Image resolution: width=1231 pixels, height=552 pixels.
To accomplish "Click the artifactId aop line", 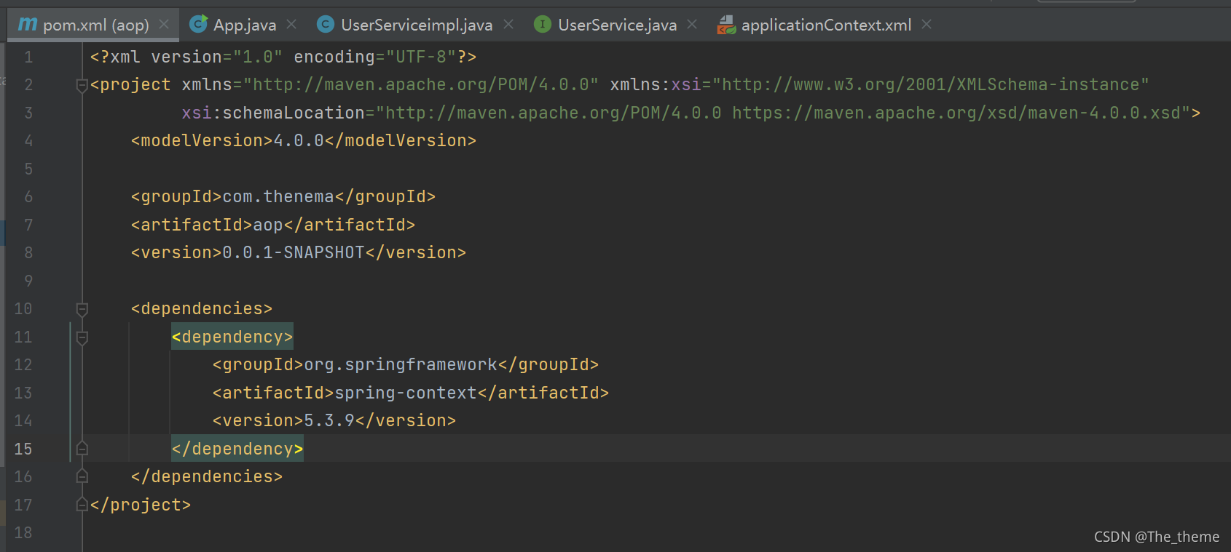I will point(273,225).
